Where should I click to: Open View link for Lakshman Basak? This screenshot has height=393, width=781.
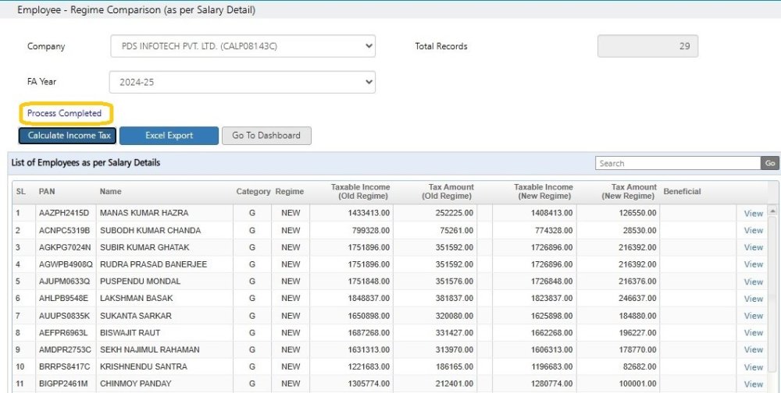[753, 299]
